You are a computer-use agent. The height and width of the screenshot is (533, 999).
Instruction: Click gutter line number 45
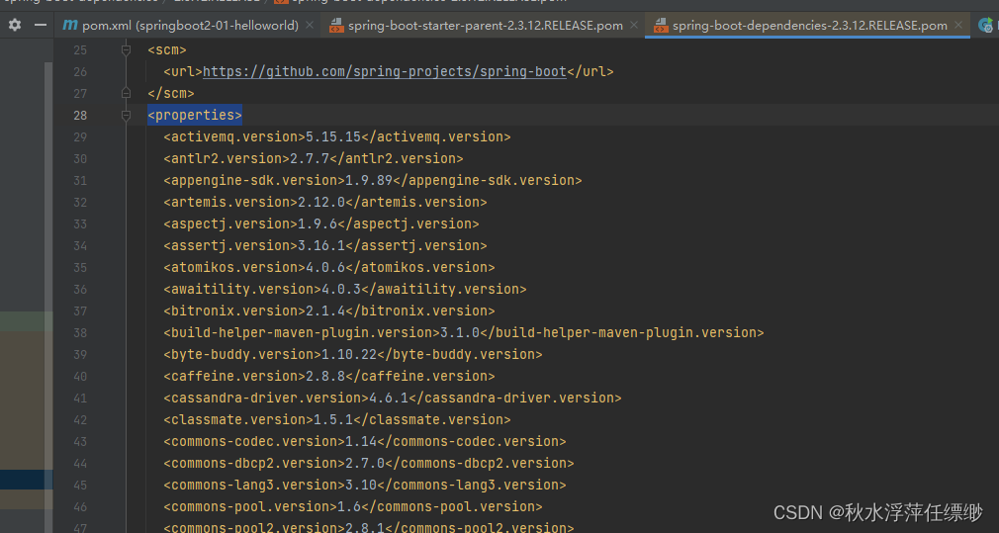pos(80,485)
